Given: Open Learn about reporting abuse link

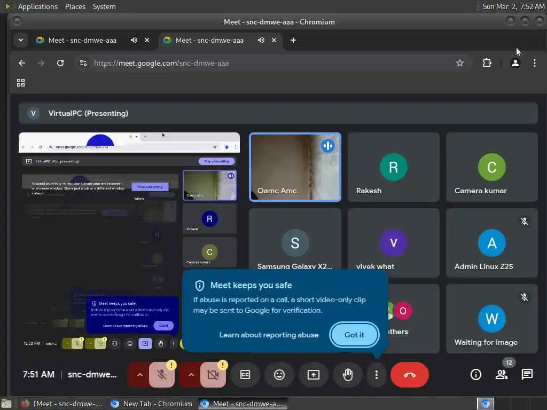Looking at the screenshot, I should click(x=269, y=335).
